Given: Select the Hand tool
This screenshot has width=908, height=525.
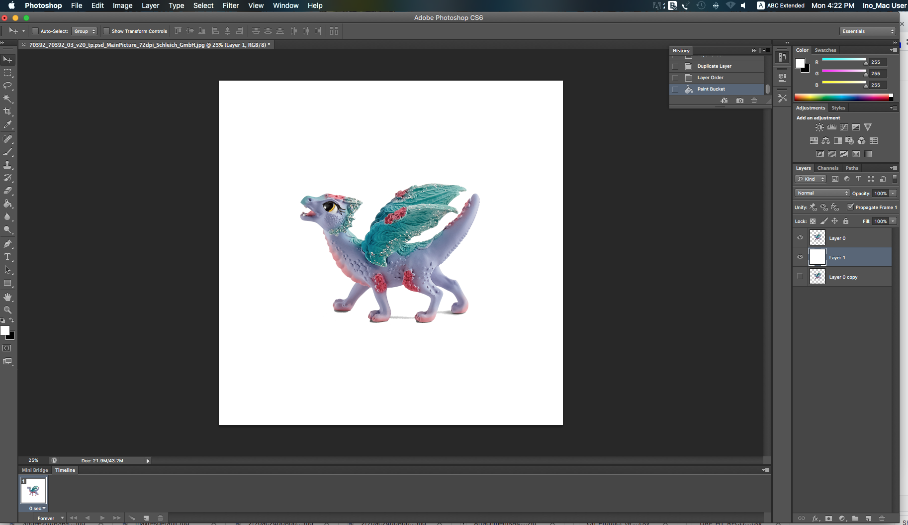Looking at the screenshot, I should (x=7, y=297).
